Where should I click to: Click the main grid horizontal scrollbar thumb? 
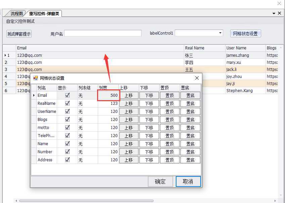point(86,201)
